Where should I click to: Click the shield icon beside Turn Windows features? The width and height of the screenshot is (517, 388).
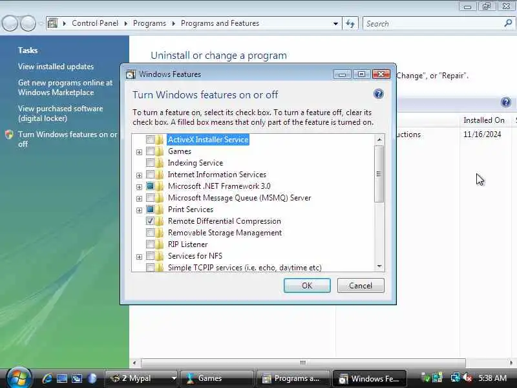(9, 135)
